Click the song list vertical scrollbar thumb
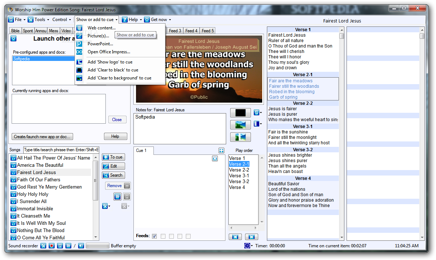 95,181
